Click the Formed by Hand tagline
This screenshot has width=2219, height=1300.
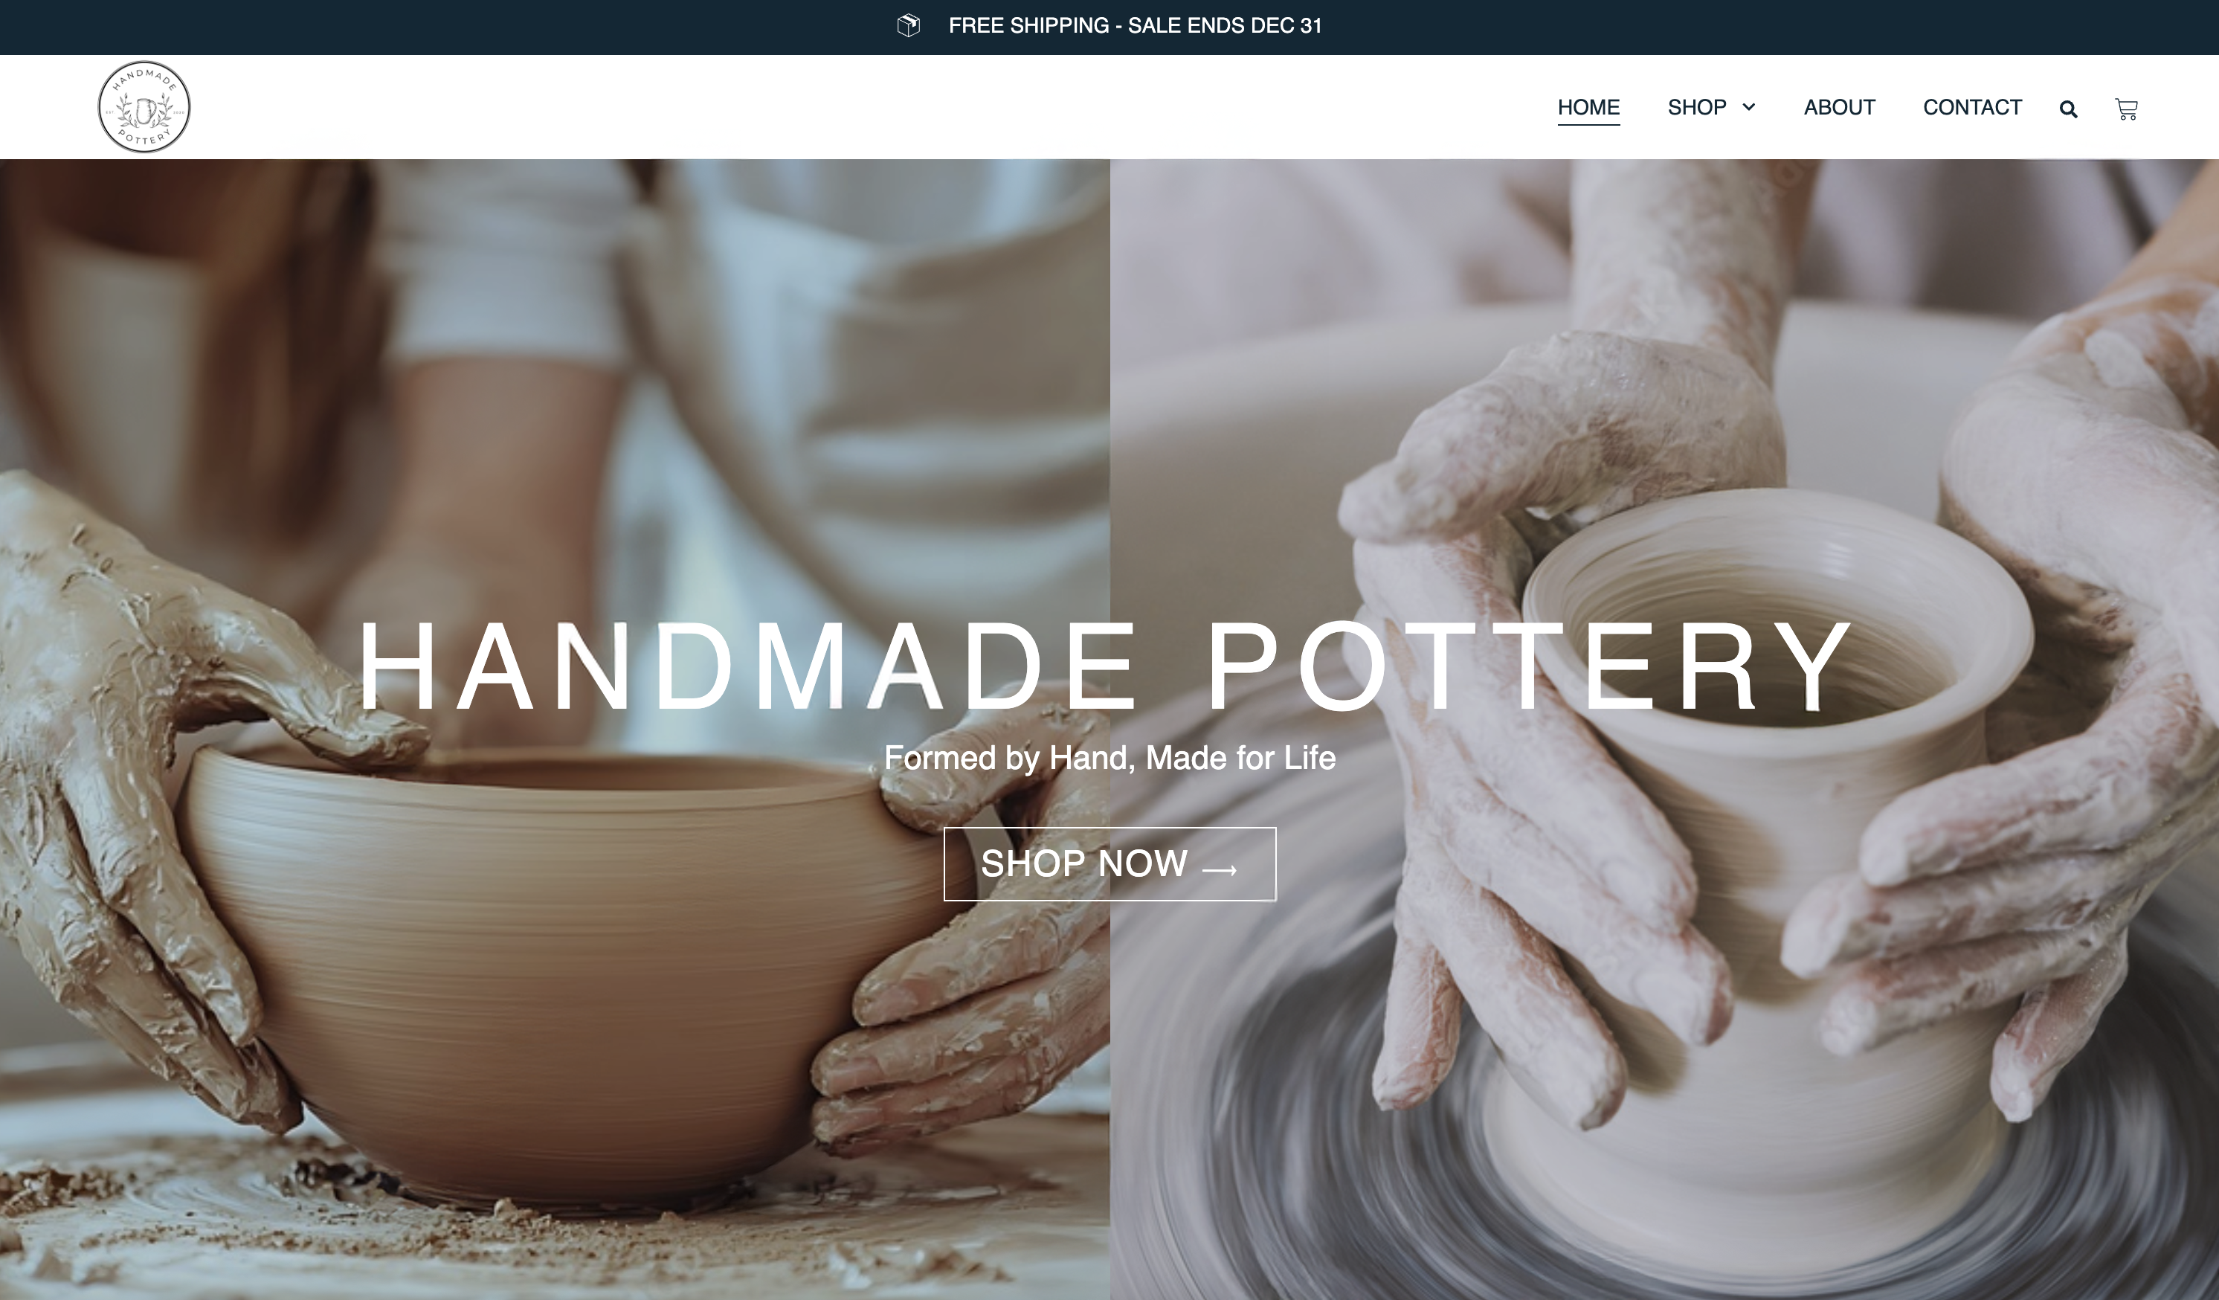click(x=1109, y=757)
